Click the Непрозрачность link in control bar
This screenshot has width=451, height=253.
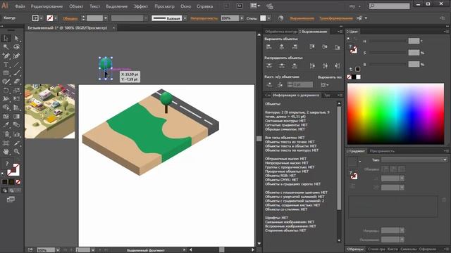[204, 18]
